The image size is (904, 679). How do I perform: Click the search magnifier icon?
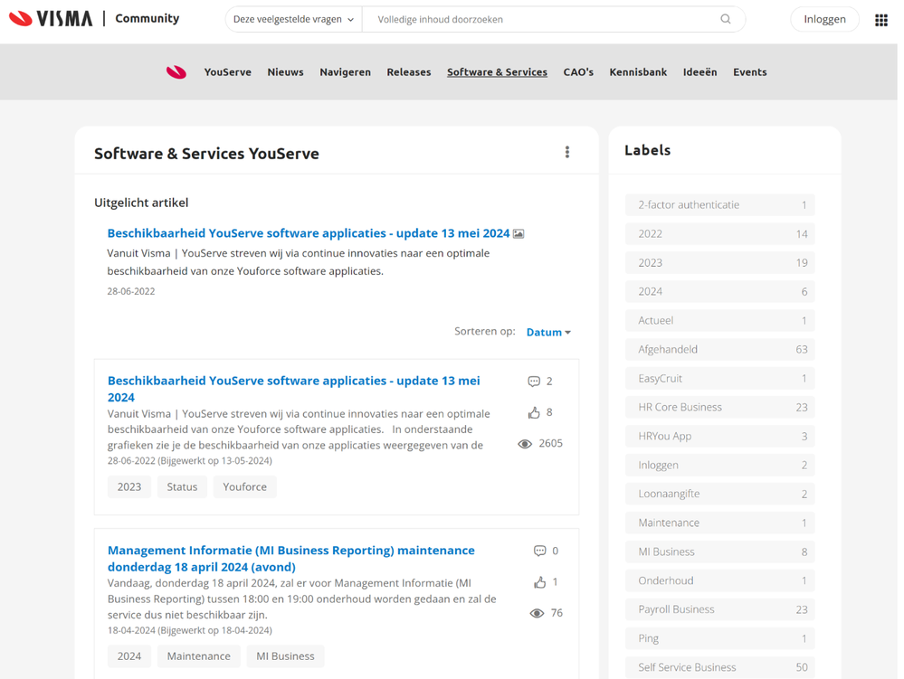pyautogui.click(x=725, y=19)
